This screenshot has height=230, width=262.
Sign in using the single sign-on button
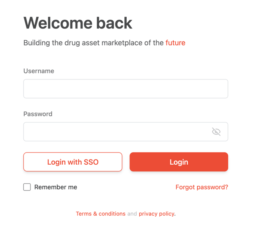pyautogui.click(x=73, y=162)
